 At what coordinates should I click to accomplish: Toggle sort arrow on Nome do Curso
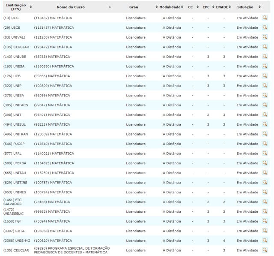click(110, 7)
